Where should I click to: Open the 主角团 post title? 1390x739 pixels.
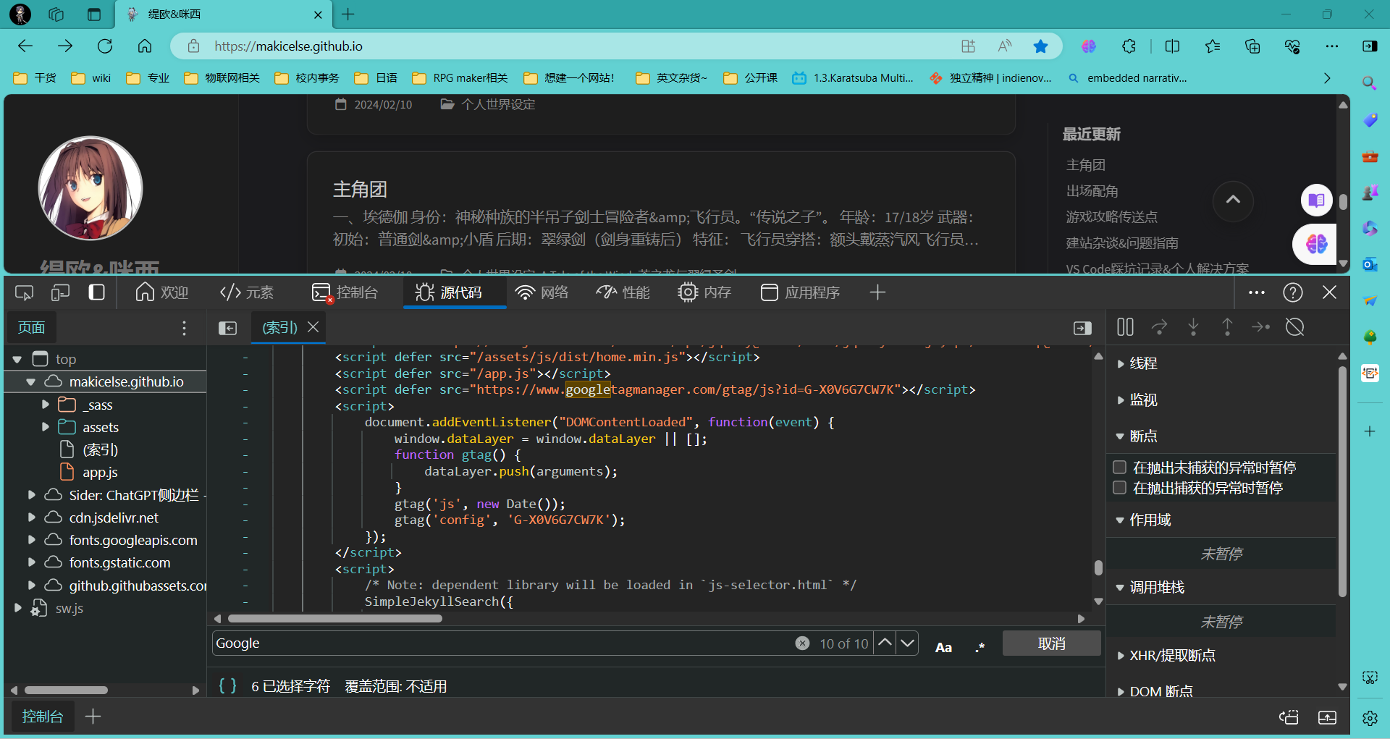[360, 190]
